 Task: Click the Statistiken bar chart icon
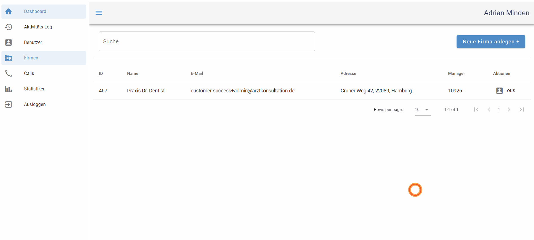[8, 89]
